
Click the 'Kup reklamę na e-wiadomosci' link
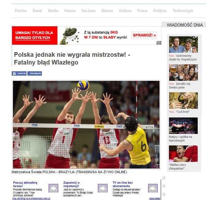tap(31, 198)
